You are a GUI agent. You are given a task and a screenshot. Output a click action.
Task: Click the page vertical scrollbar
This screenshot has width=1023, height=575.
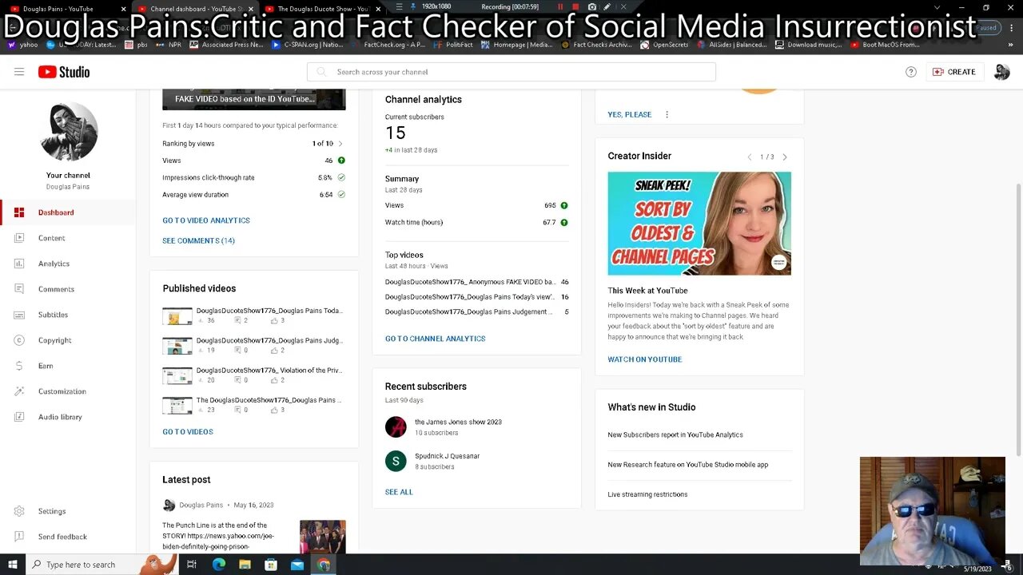point(1019,319)
